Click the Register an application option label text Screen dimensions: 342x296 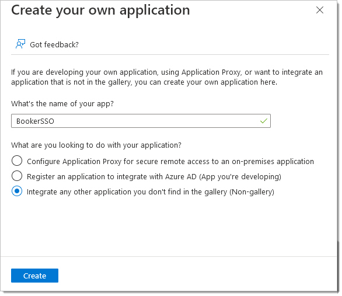coord(154,177)
